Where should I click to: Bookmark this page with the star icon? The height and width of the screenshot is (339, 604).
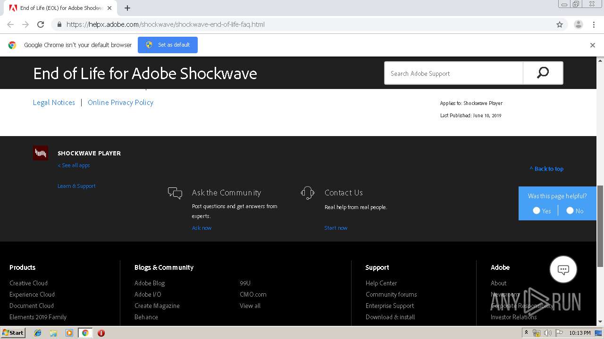pyautogui.click(x=560, y=24)
